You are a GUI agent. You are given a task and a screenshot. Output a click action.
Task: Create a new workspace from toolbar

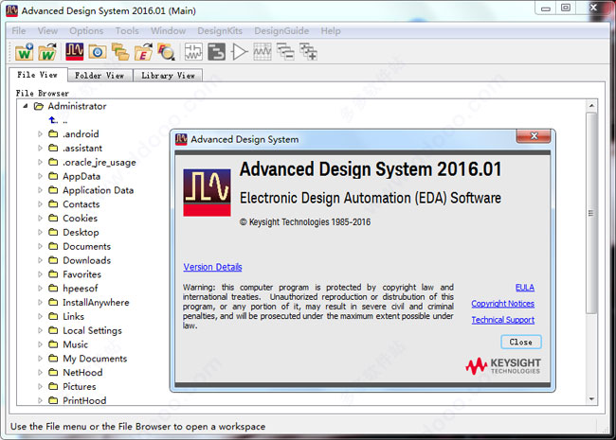click(25, 52)
